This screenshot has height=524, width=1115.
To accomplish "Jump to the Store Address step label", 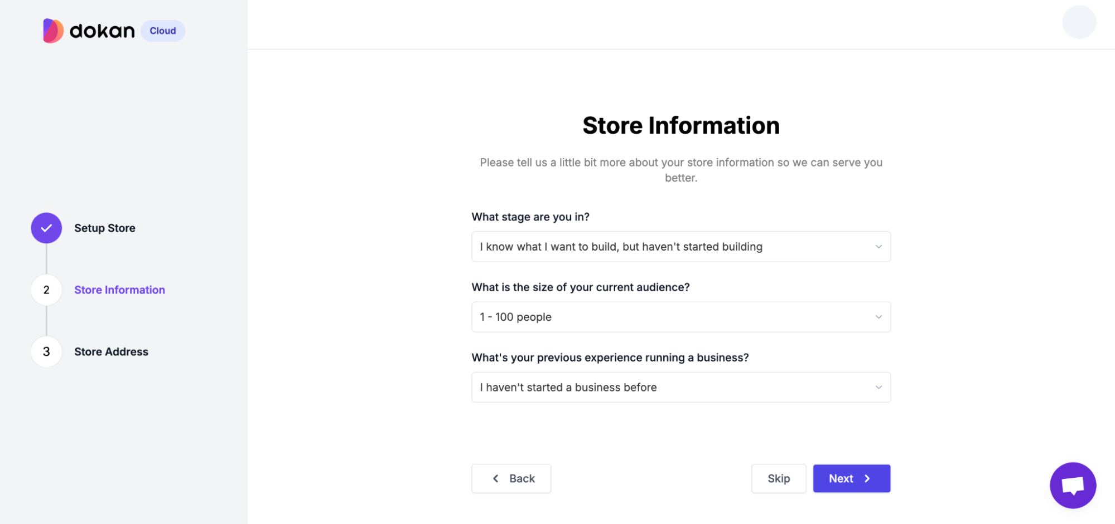I will pyautogui.click(x=111, y=351).
